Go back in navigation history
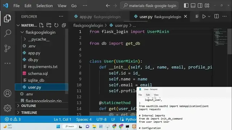This screenshot has width=232, height=130. coord(108,6)
